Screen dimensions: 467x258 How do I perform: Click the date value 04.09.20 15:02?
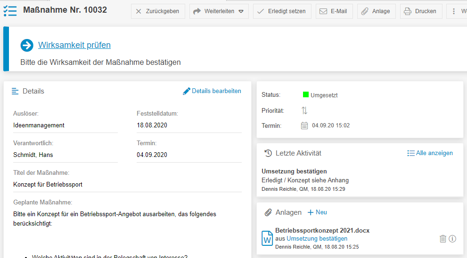click(x=331, y=125)
